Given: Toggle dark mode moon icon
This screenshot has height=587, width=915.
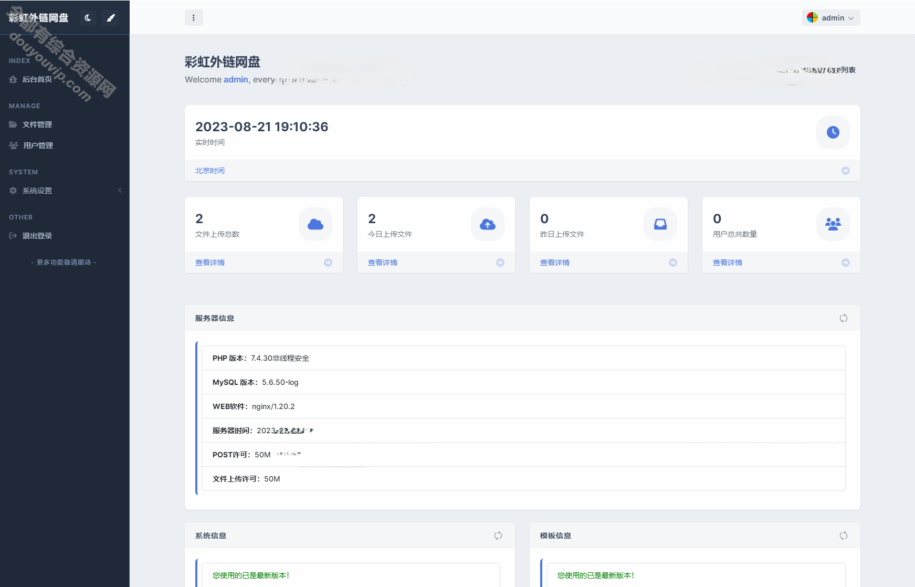Looking at the screenshot, I should (88, 18).
